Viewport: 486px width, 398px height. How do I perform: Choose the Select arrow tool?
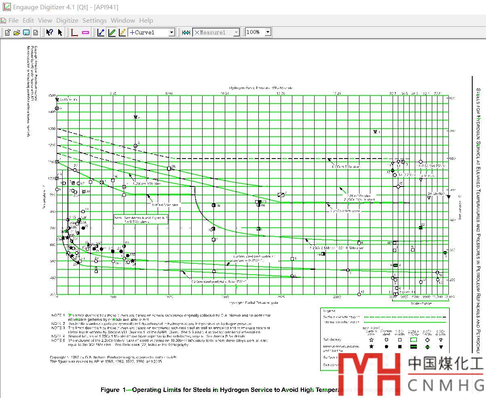click(x=60, y=32)
